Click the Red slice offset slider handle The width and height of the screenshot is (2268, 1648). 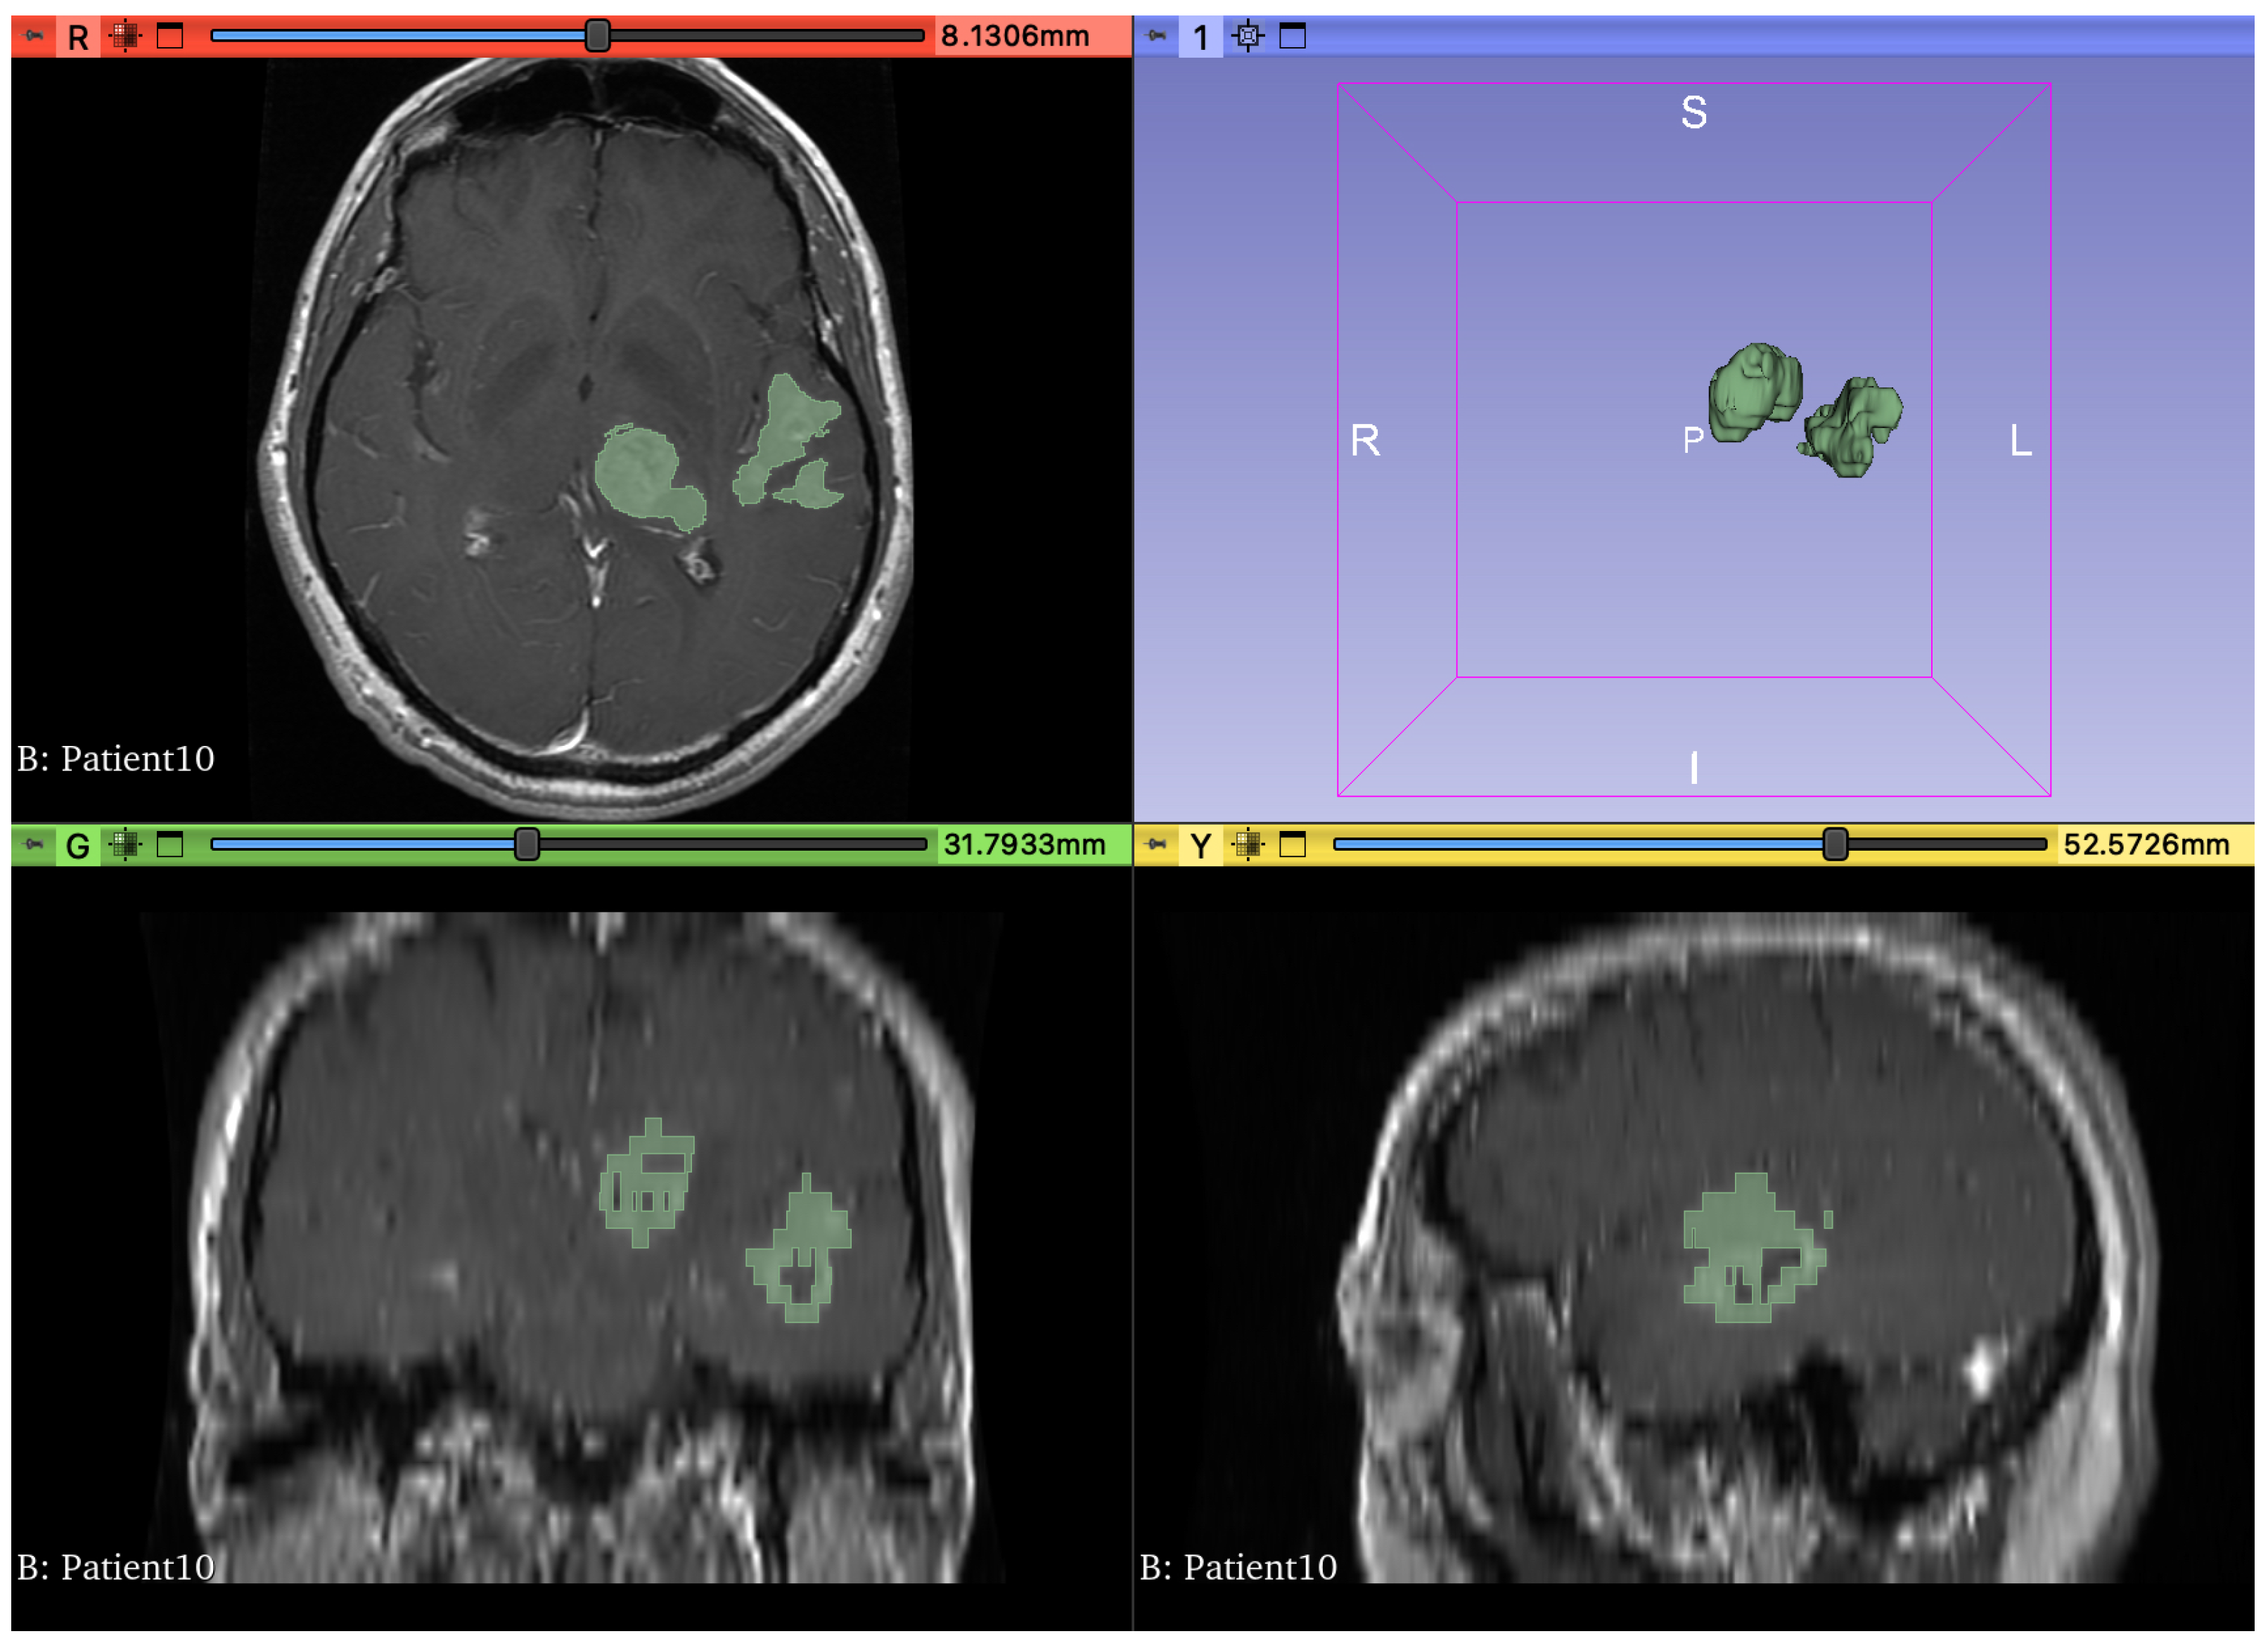pyautogui.click(x=597, y=36)
